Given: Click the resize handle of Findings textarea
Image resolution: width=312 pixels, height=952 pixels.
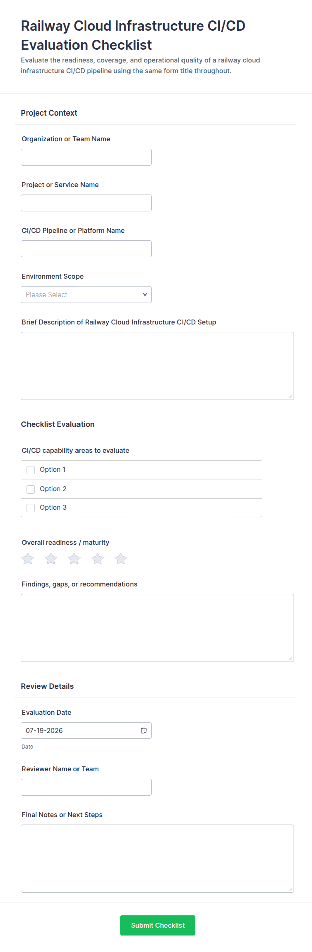Looking at the screenshot, I should pos(290,658).
